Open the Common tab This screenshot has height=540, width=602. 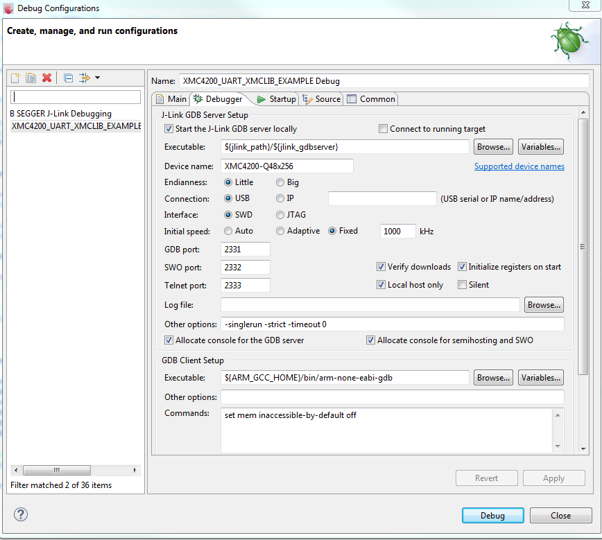tap(371, 99)
